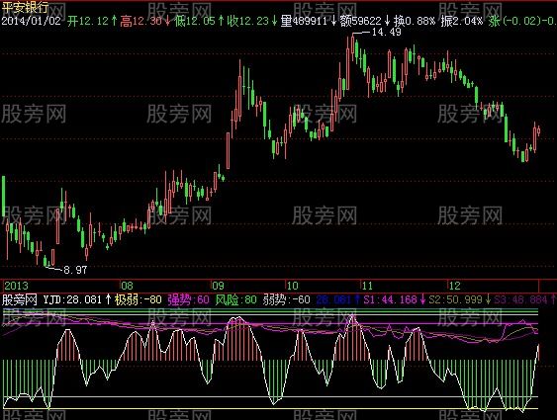The height and width of the screenshot is (420, 557).
Task: Click the 8.97 lowest price label
Action: point(75,270)
